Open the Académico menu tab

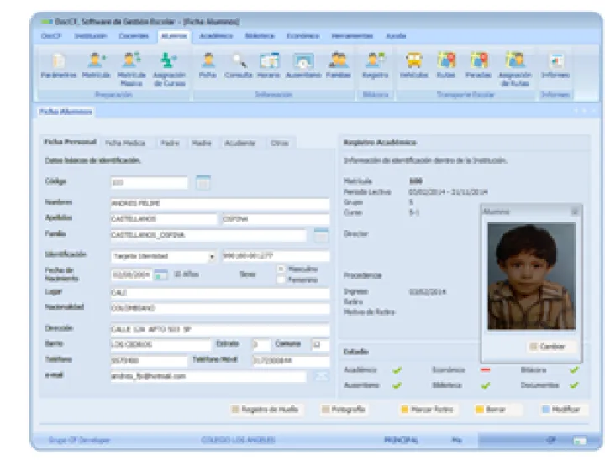pyautogui.click(x=216, y=36)
